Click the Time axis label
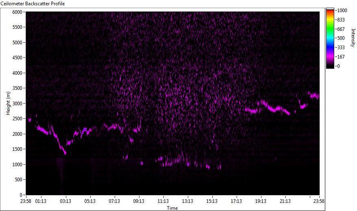 tap(172, 208)
